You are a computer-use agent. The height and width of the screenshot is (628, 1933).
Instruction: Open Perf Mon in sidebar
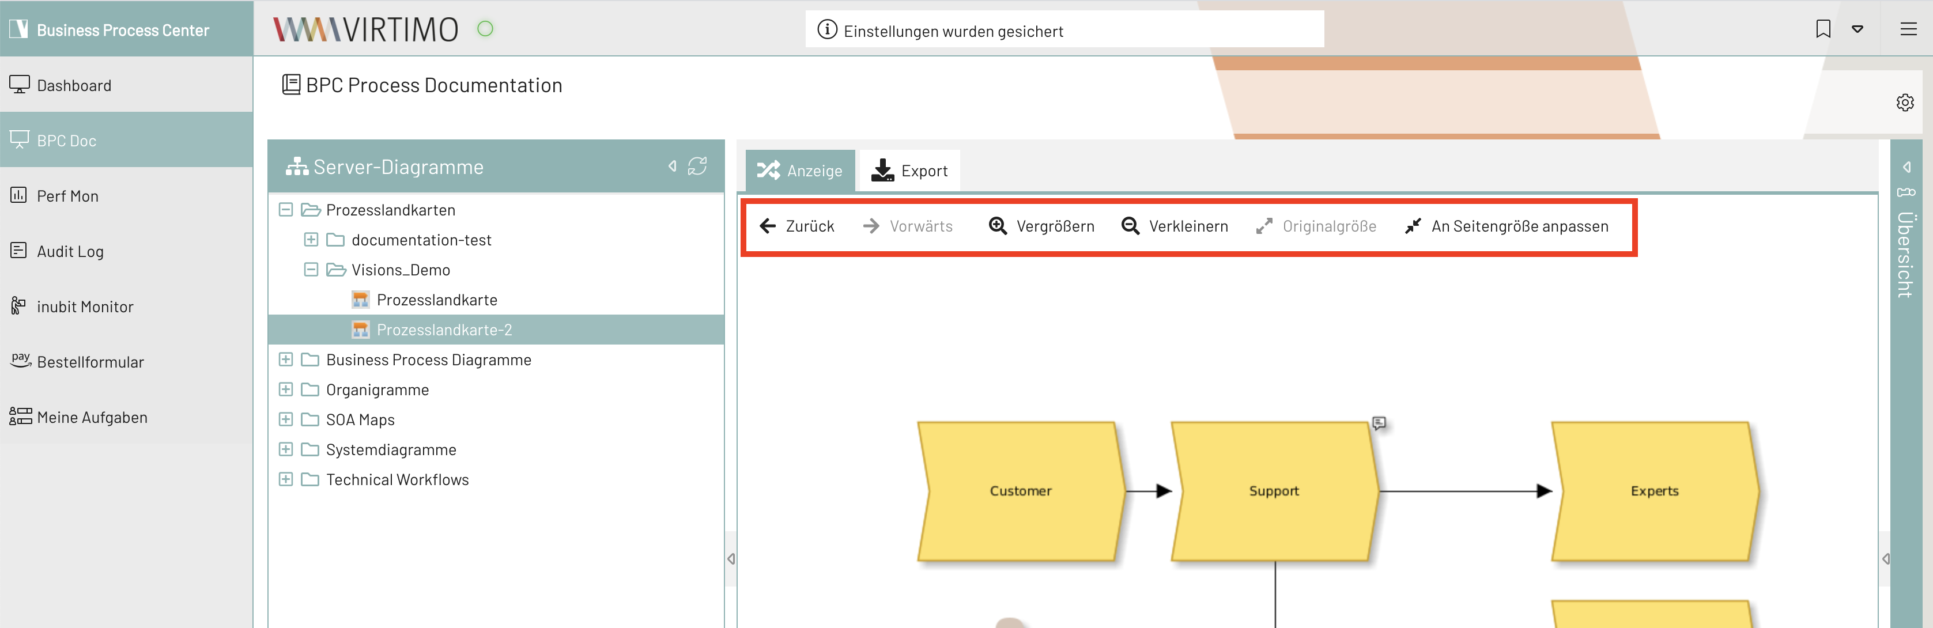coord(67,196)
